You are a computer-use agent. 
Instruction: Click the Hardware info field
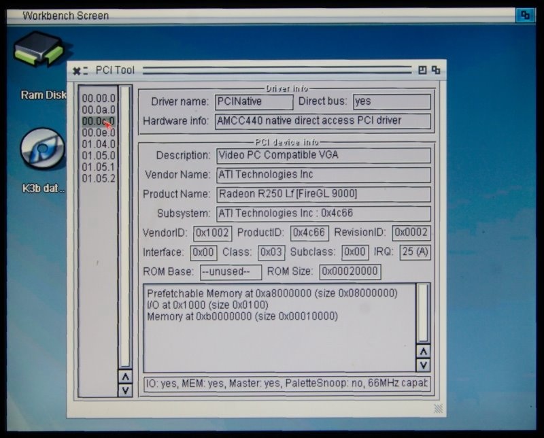(x=322, y=121)
